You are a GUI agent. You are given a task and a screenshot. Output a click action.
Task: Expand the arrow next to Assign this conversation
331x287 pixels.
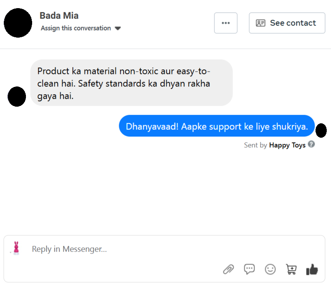click(x=118, y=28)
